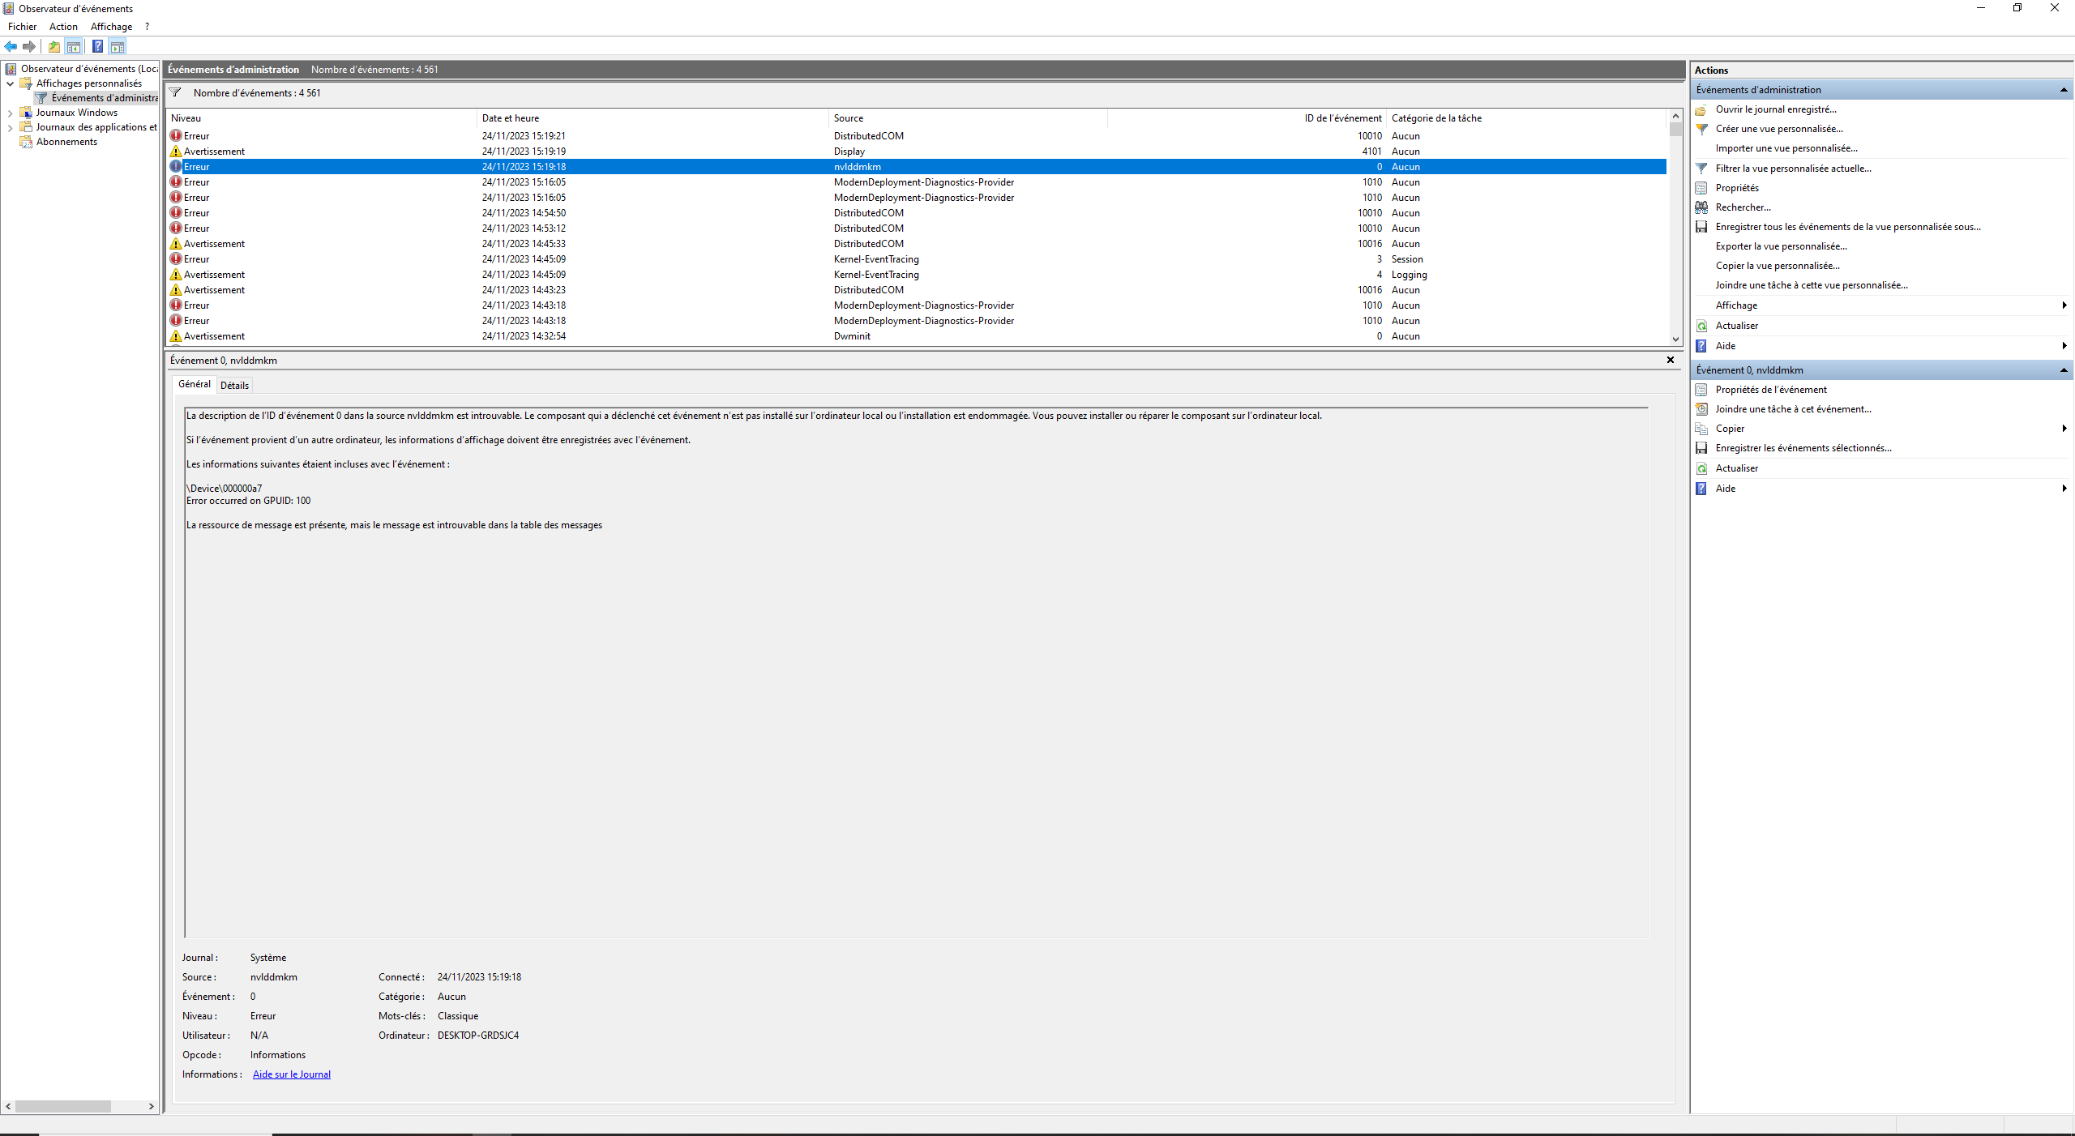2075x1136 pixels.
Task: Click the Back arrow toolbar icon
Action: (11, 46)
